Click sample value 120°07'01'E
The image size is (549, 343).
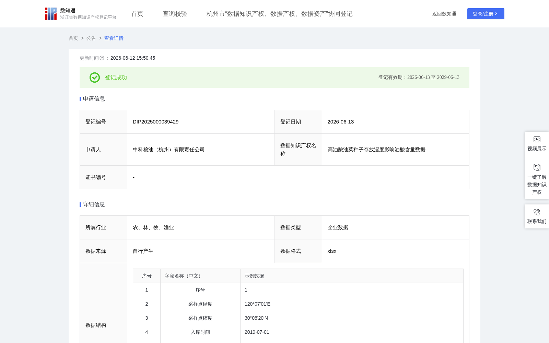[257, 304]
